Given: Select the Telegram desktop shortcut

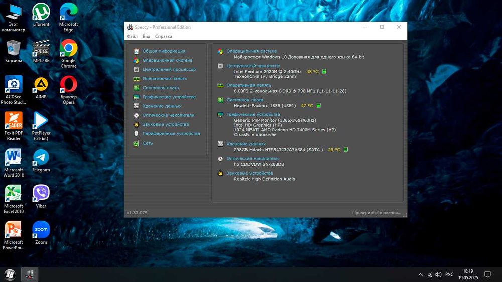Looking at the screenshot, I should tap(41, 161).
